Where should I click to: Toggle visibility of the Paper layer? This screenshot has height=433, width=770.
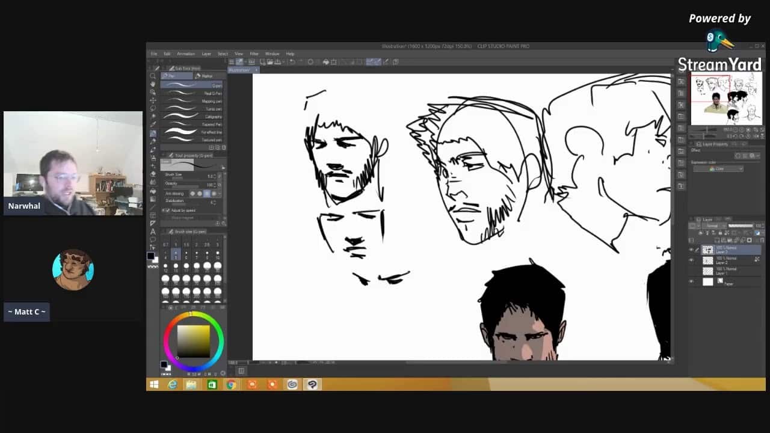[691, 281]
